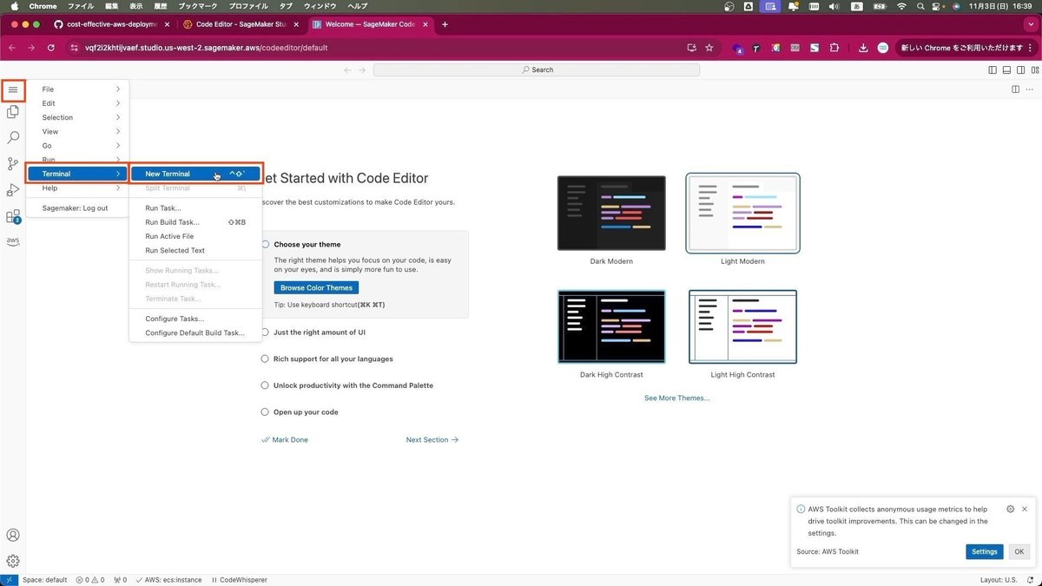Open the Explorer view in activity bar
The height and width of the screenshot is (586, 1042).
click(13, 112)
